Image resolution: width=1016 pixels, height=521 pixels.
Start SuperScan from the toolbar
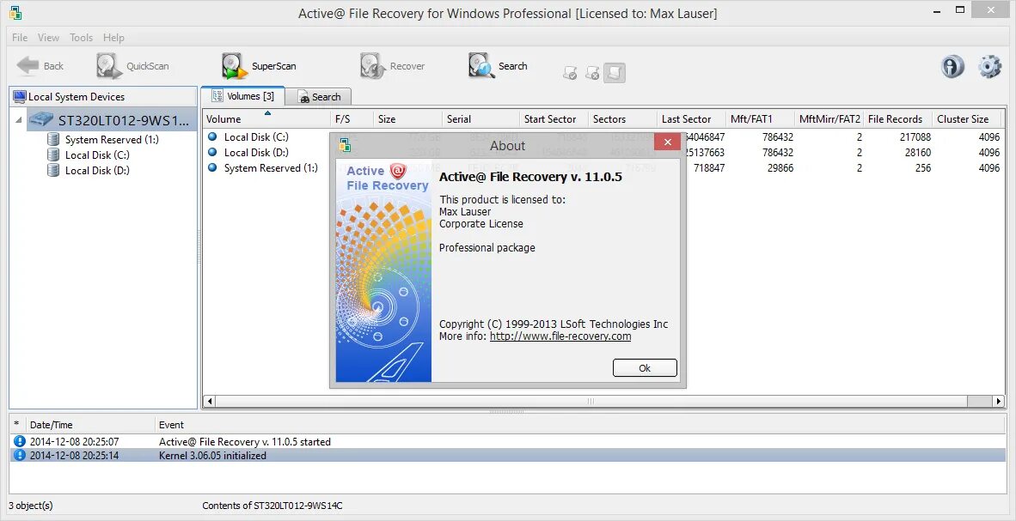click(260, 66)
